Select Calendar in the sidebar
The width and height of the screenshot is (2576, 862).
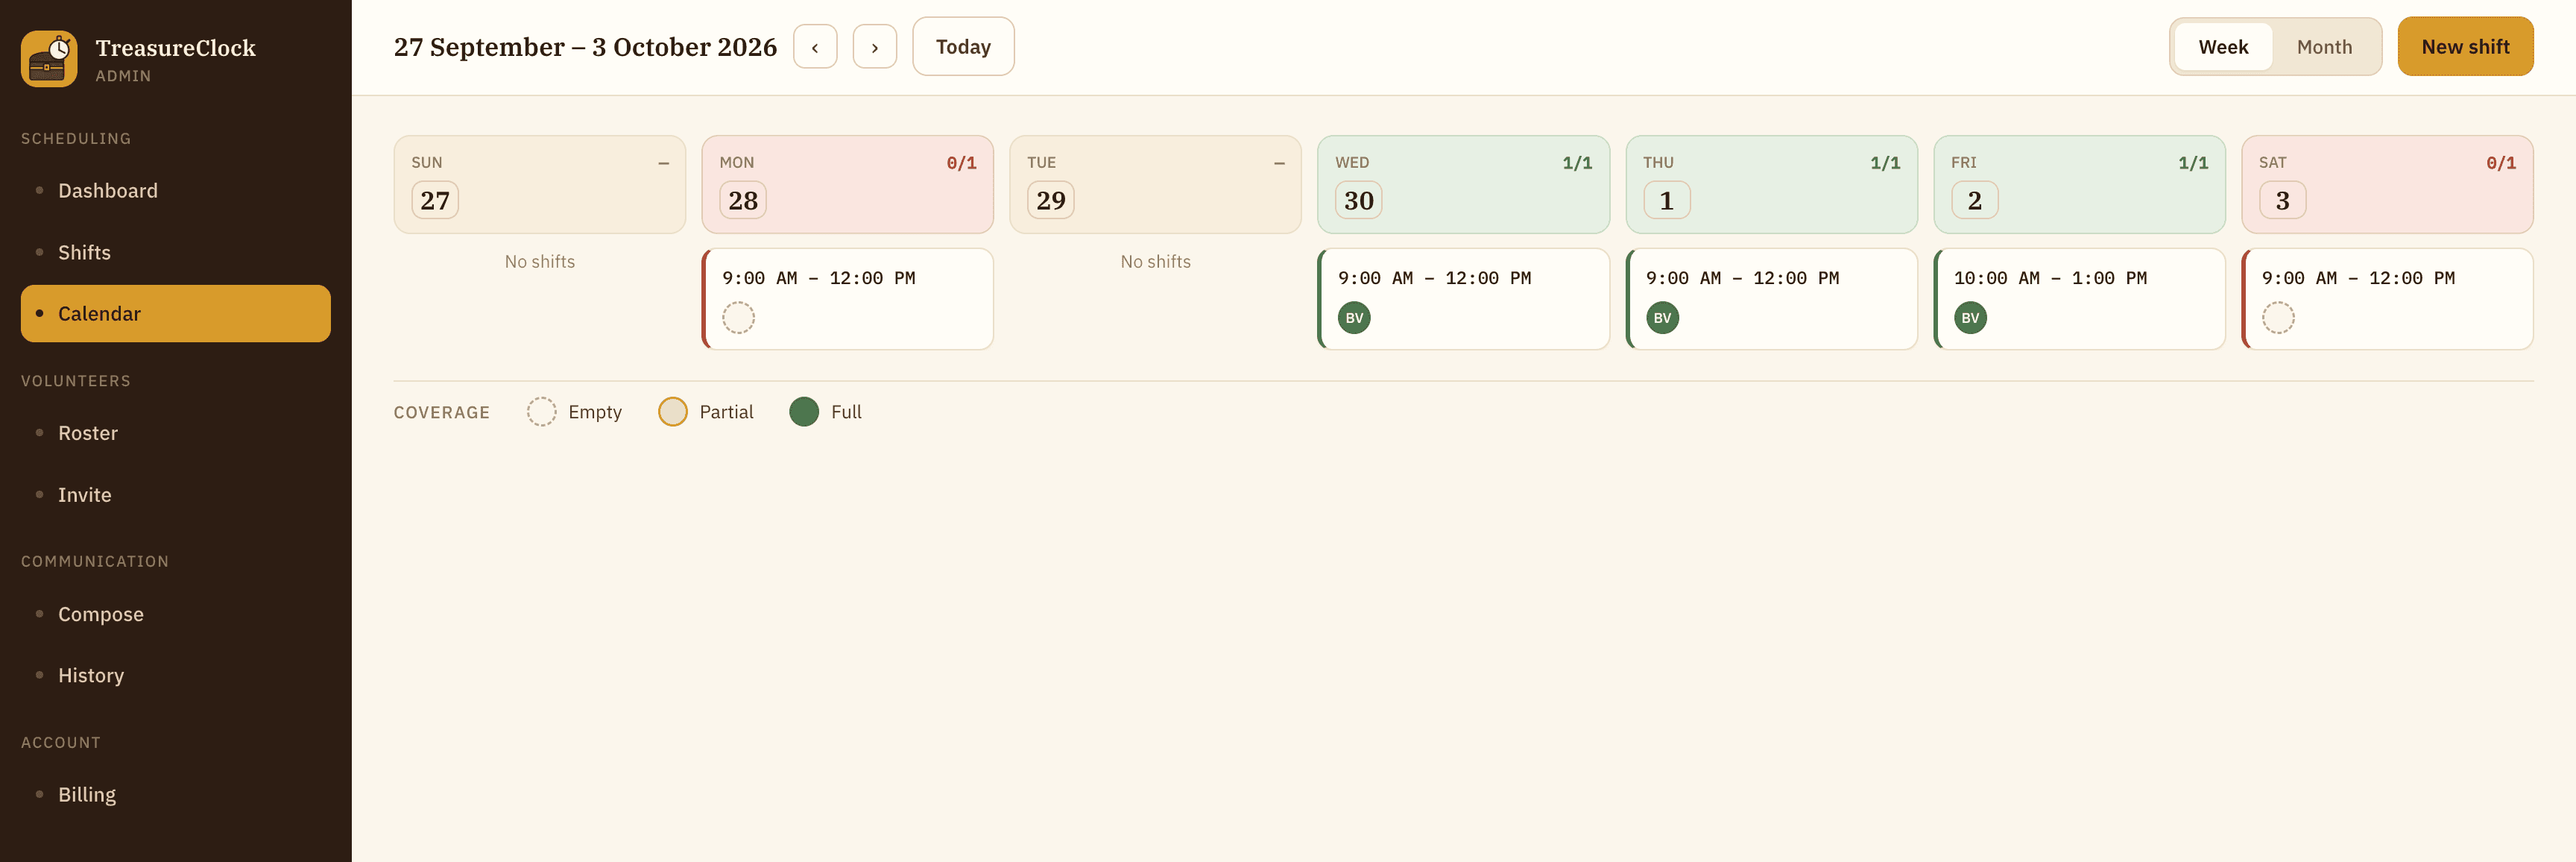click(176, 314)
